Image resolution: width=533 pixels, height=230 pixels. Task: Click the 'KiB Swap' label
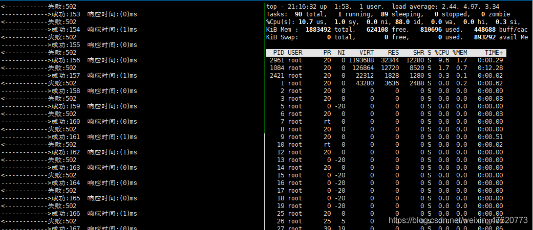point(282,37)
